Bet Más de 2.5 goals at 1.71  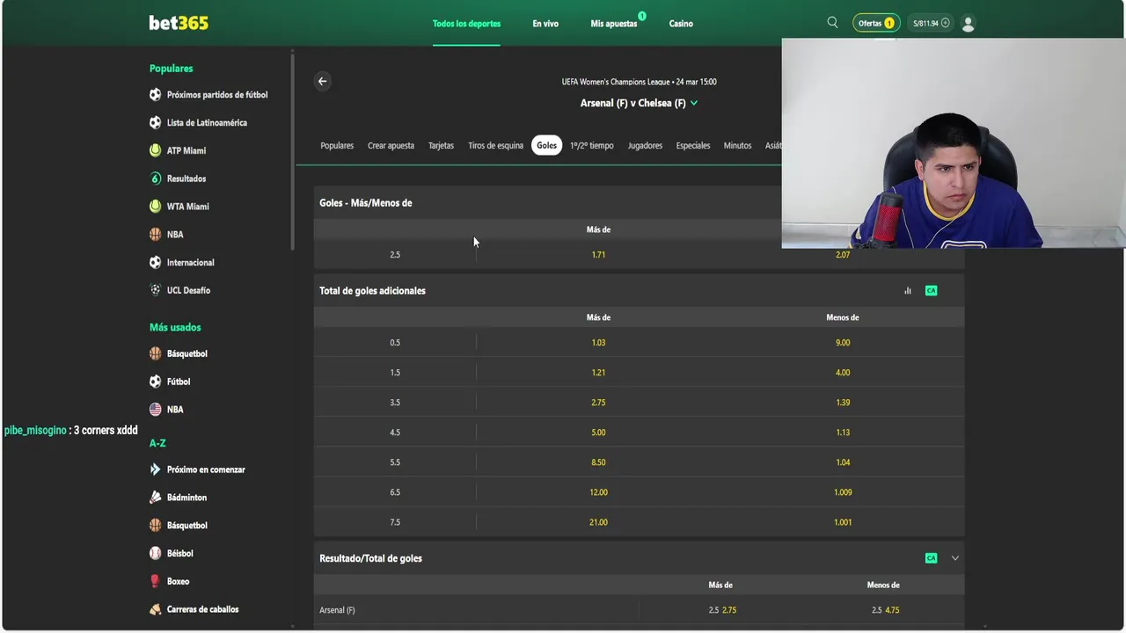pyautogui.click(x=598, y=255)
